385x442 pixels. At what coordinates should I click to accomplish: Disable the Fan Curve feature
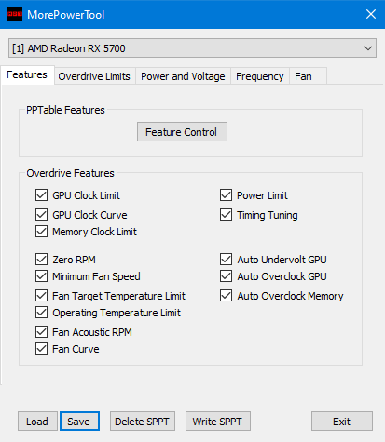(x=41, y=349)
